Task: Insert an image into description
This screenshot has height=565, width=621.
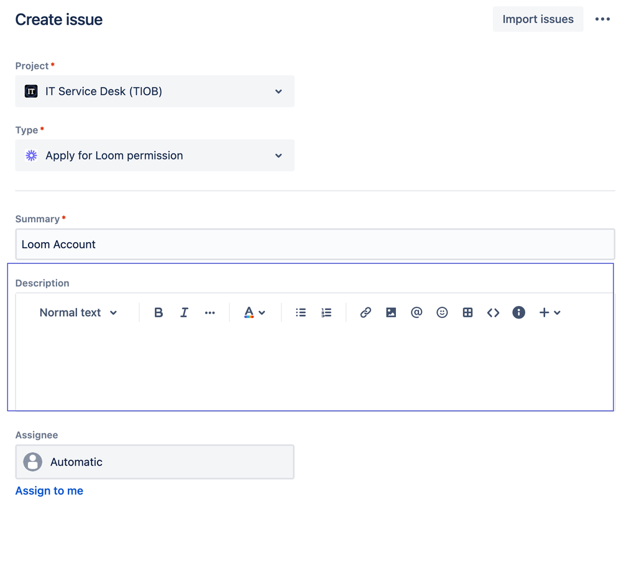Action: coord(391,312)
